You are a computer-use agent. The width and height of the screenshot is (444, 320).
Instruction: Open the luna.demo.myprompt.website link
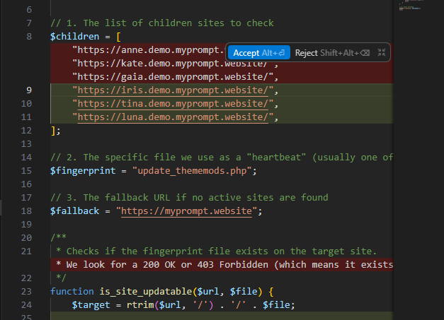[173, 117]
